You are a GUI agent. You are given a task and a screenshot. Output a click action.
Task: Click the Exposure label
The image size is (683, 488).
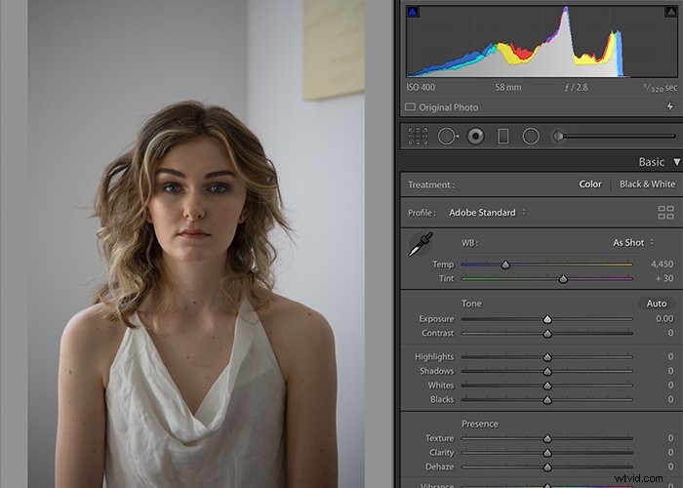[436, 319]
